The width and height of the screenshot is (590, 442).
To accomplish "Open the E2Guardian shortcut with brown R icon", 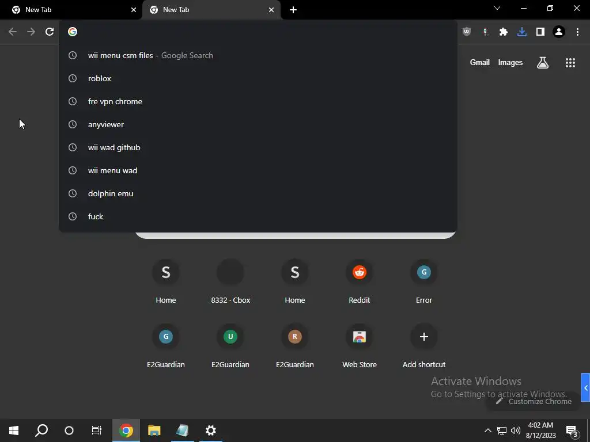I will click(294, 345).
